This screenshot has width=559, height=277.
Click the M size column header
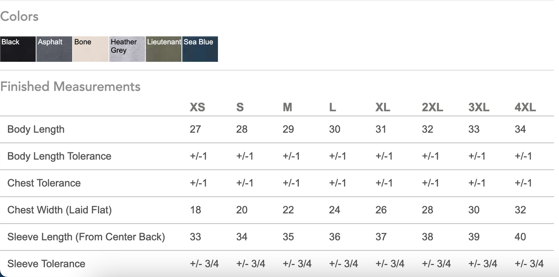[287, 107]
